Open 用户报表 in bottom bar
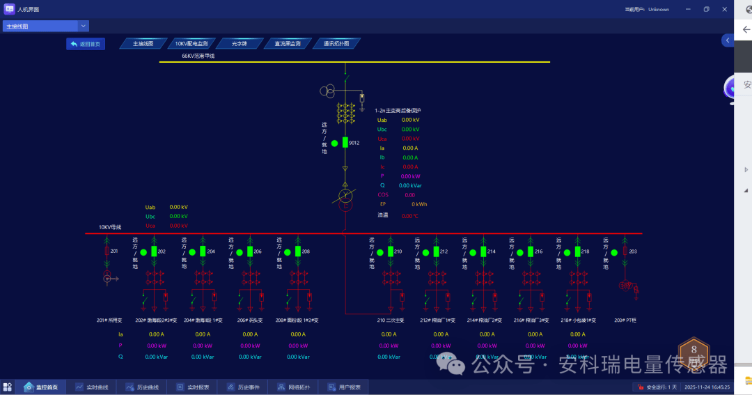The height and width of the screenshot is (395, 752). pyautogui.click(x=345, y=387)
